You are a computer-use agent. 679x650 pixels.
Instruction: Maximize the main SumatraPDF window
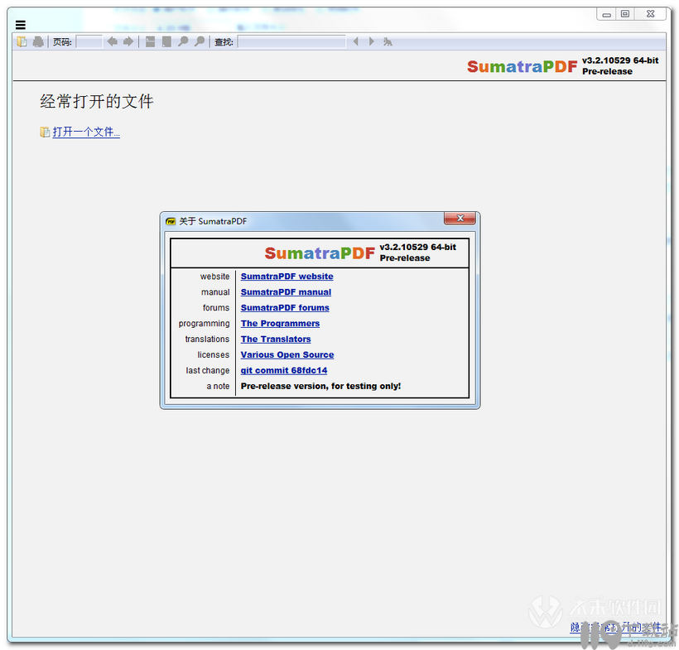[625, 14]
